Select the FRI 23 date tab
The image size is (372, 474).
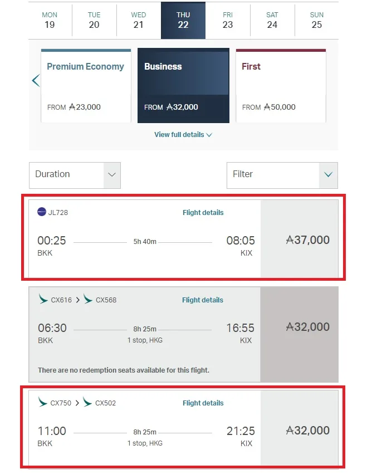pyautogui.click(x=228, y=20)
